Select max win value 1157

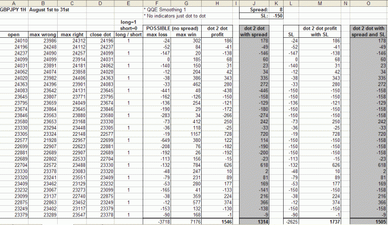186,134
